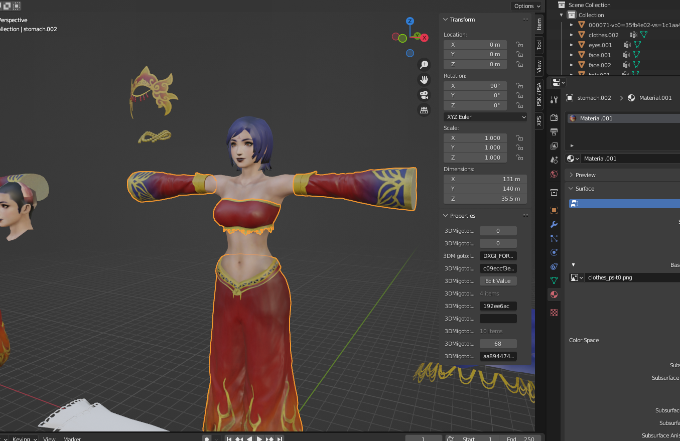
Task: Click the pan view hand icon
Action: coord(424,80)
